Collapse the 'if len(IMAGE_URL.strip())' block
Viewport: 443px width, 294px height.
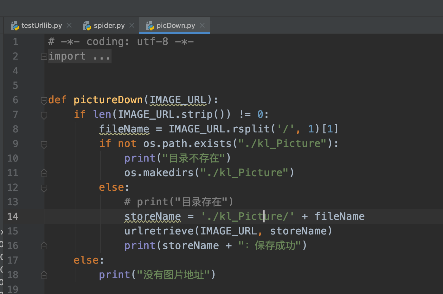[x=44, y=115]
